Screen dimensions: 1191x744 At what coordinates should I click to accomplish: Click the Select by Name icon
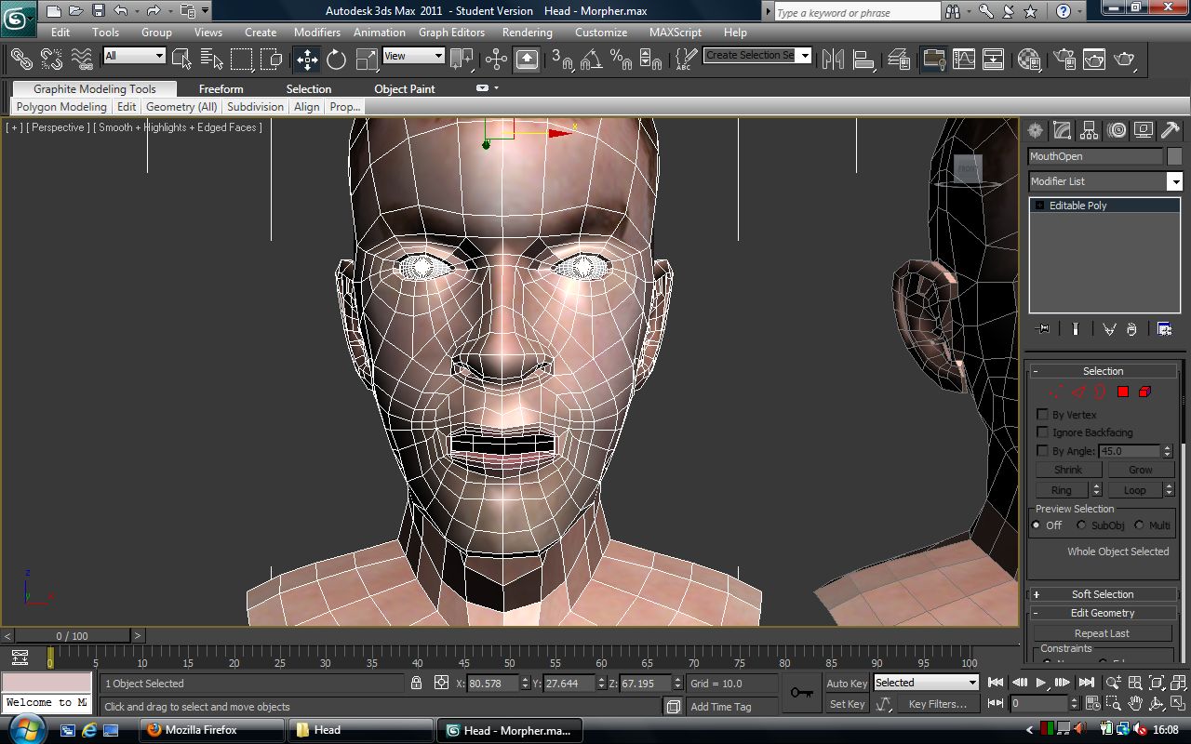[211, 60]
